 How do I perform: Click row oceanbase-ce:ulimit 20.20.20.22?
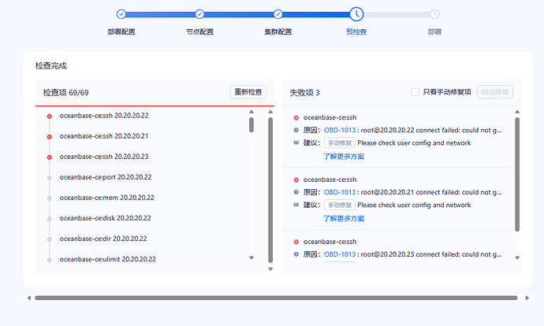coord(107,259)
